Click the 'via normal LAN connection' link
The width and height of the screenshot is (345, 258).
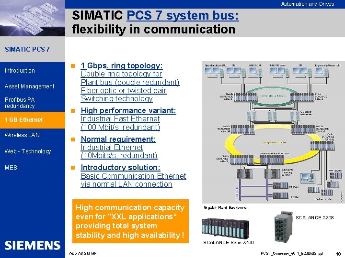(126, 184)
